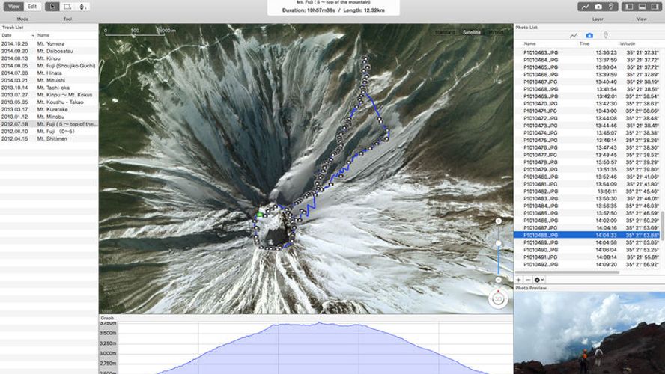
Task: Select the Mt. Daibosatsu track
Action: pos(49,51)
